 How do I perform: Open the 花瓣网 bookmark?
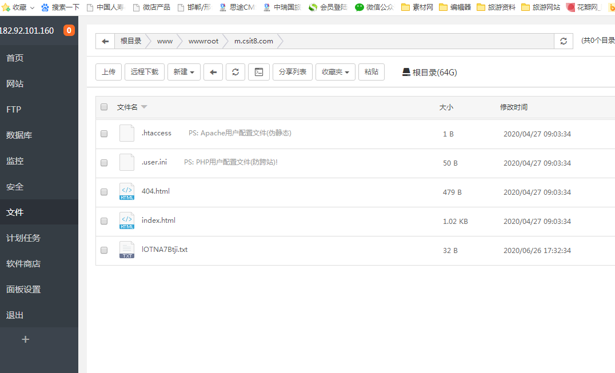coord(584,7)
